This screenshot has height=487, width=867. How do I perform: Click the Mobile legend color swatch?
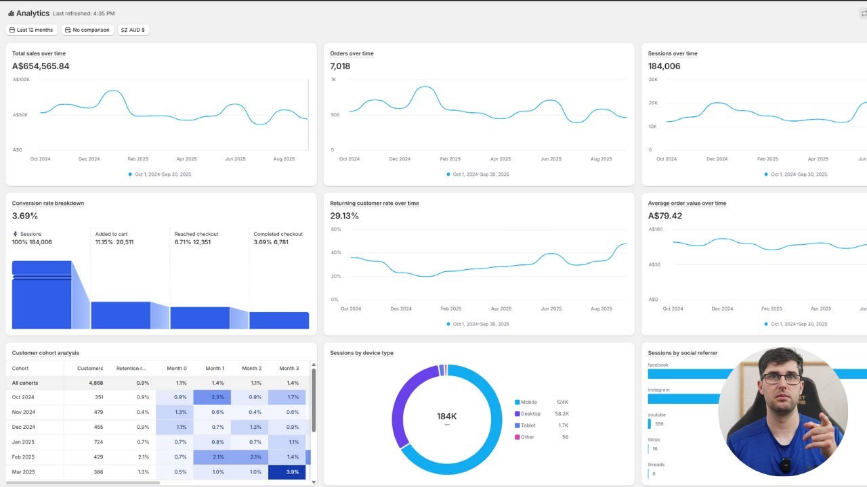click(x=517, y=402)
